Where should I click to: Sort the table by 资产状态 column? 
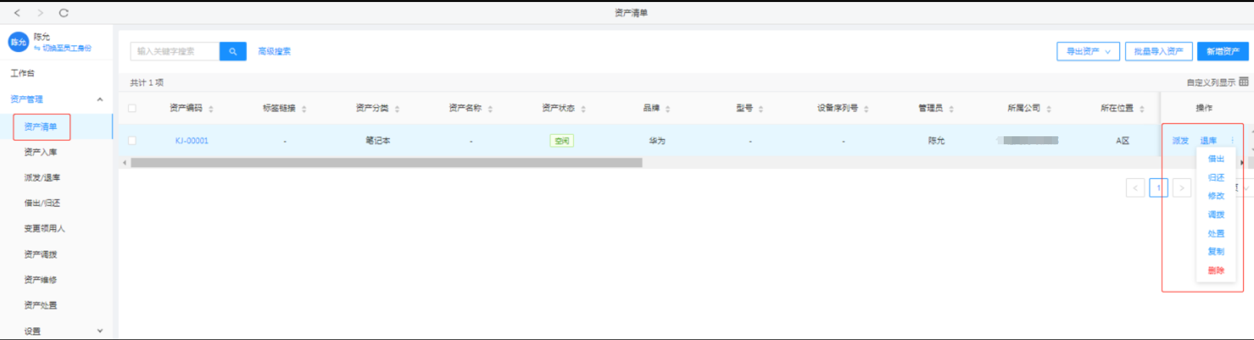point(583,109)
